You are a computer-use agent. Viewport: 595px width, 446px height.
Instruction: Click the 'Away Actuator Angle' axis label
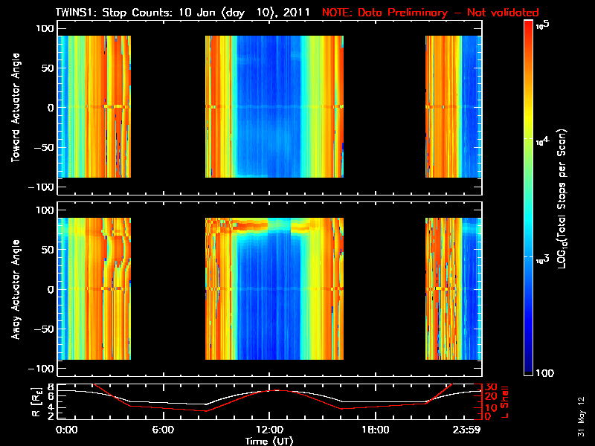[x=13, y=290]
